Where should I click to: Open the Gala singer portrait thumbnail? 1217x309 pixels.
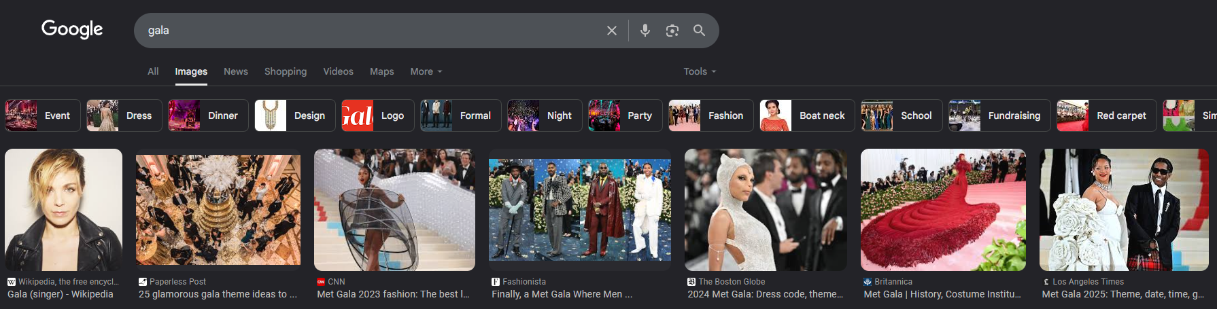click(64, 210)
